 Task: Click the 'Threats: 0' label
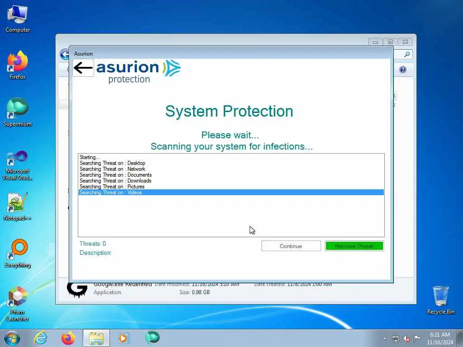pos(93,244)
